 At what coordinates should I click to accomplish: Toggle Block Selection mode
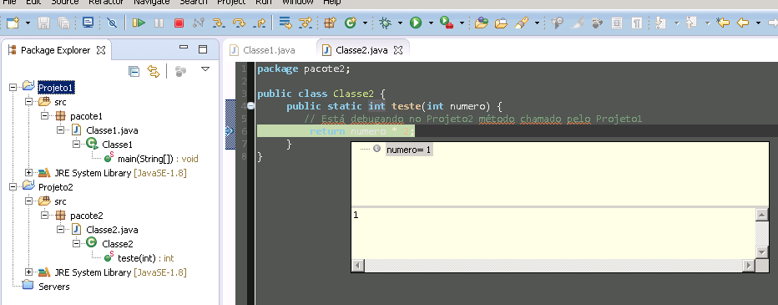tap(617, 23)
